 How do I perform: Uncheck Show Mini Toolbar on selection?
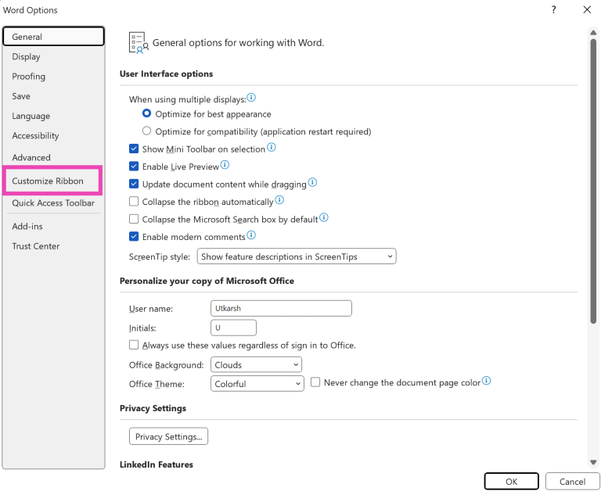click(134, 149)
